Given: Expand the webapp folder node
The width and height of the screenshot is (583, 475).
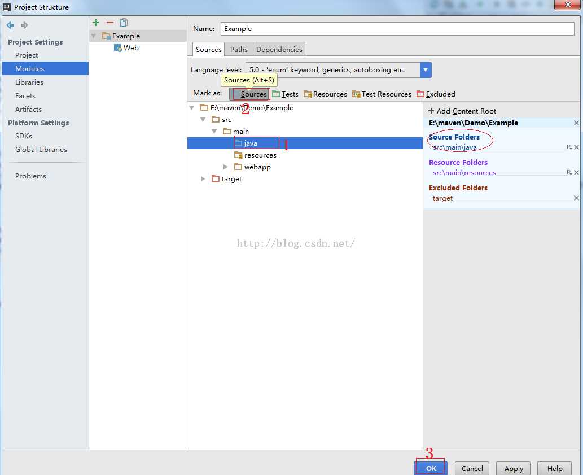Looking at the screenshot, I should click(225, 167).
